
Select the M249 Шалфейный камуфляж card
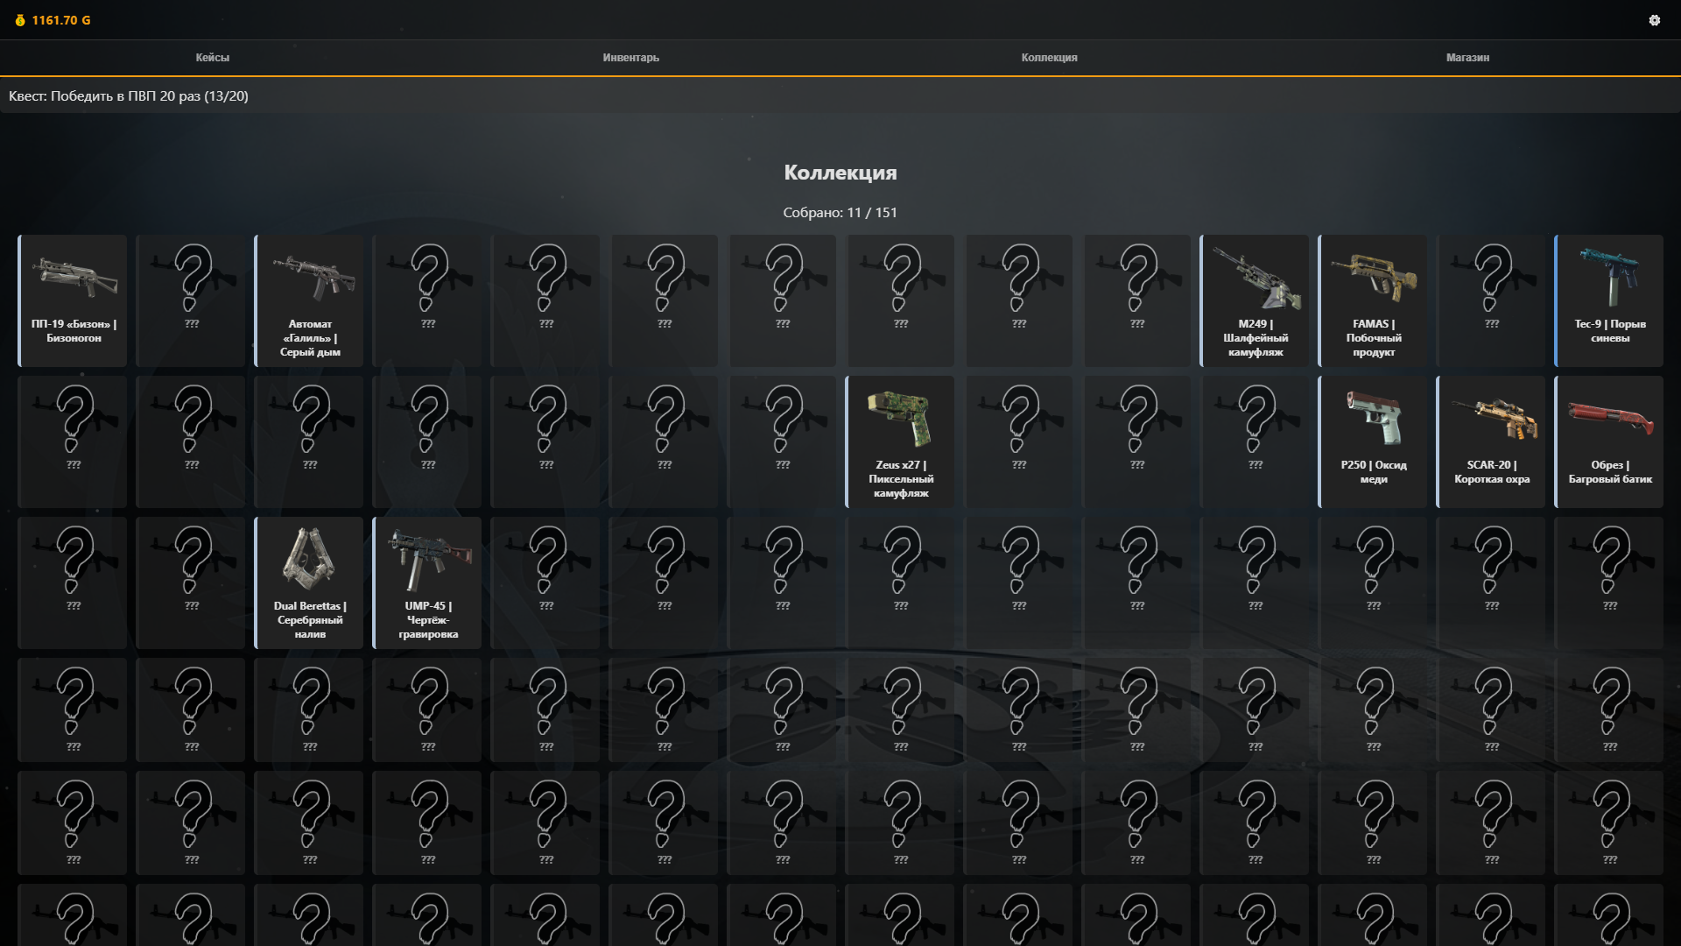(x=1255, y=300)
